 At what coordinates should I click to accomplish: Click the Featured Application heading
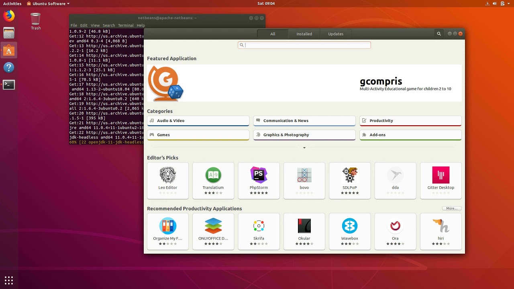click(171, 59)
